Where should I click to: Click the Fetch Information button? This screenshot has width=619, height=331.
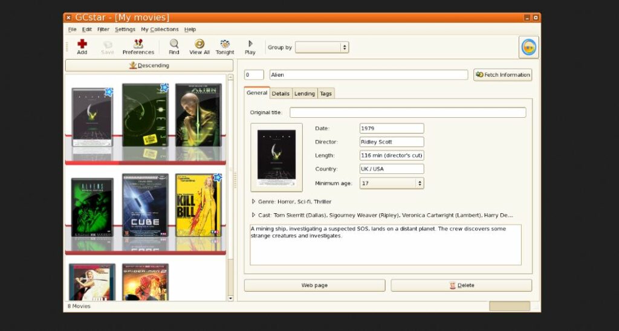(502, 74)
